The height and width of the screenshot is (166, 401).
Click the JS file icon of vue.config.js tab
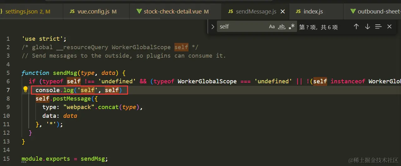point(72,12)
